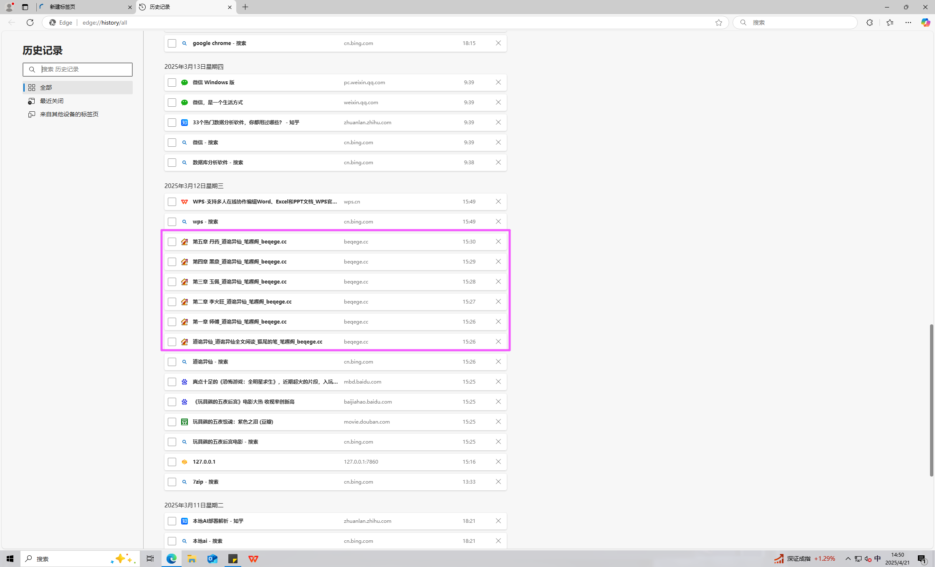Open 第二章 李火旺 history link

point(242,301)
